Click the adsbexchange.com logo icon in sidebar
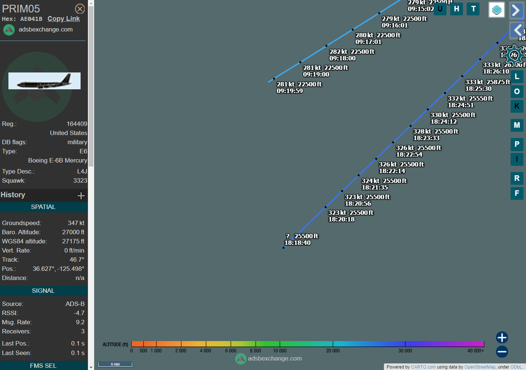Screen dimensions: 526x370 [x=9, y=30]
